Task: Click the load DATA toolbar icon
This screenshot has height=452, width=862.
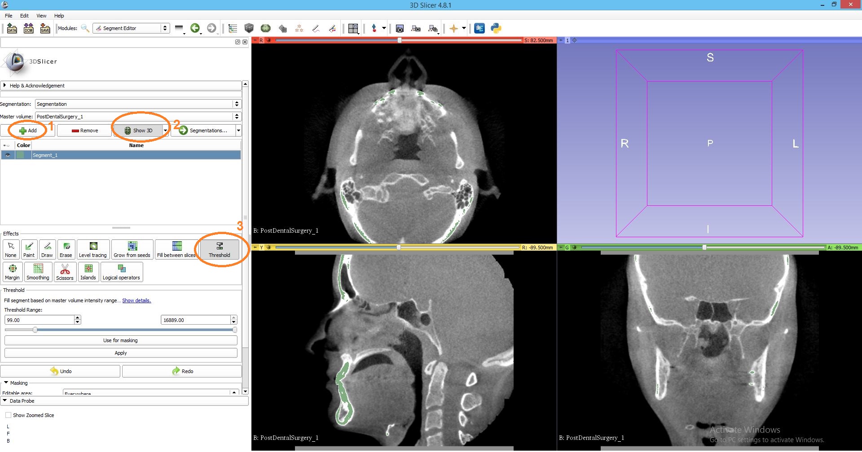Action: pyautogui.click(x=12, y=28)
